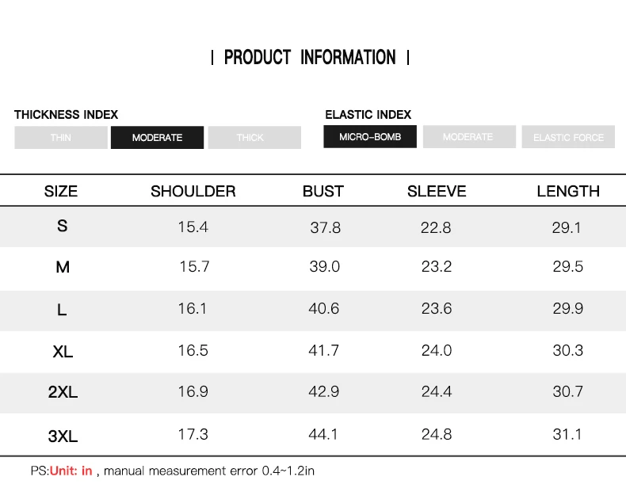Click the red Unit: in text
This screenshot has height=488, width=626.
pos(71,471)
